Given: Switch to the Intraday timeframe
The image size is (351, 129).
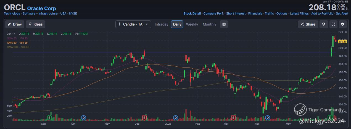Looking at the screenshot, I should pos(161,24).
